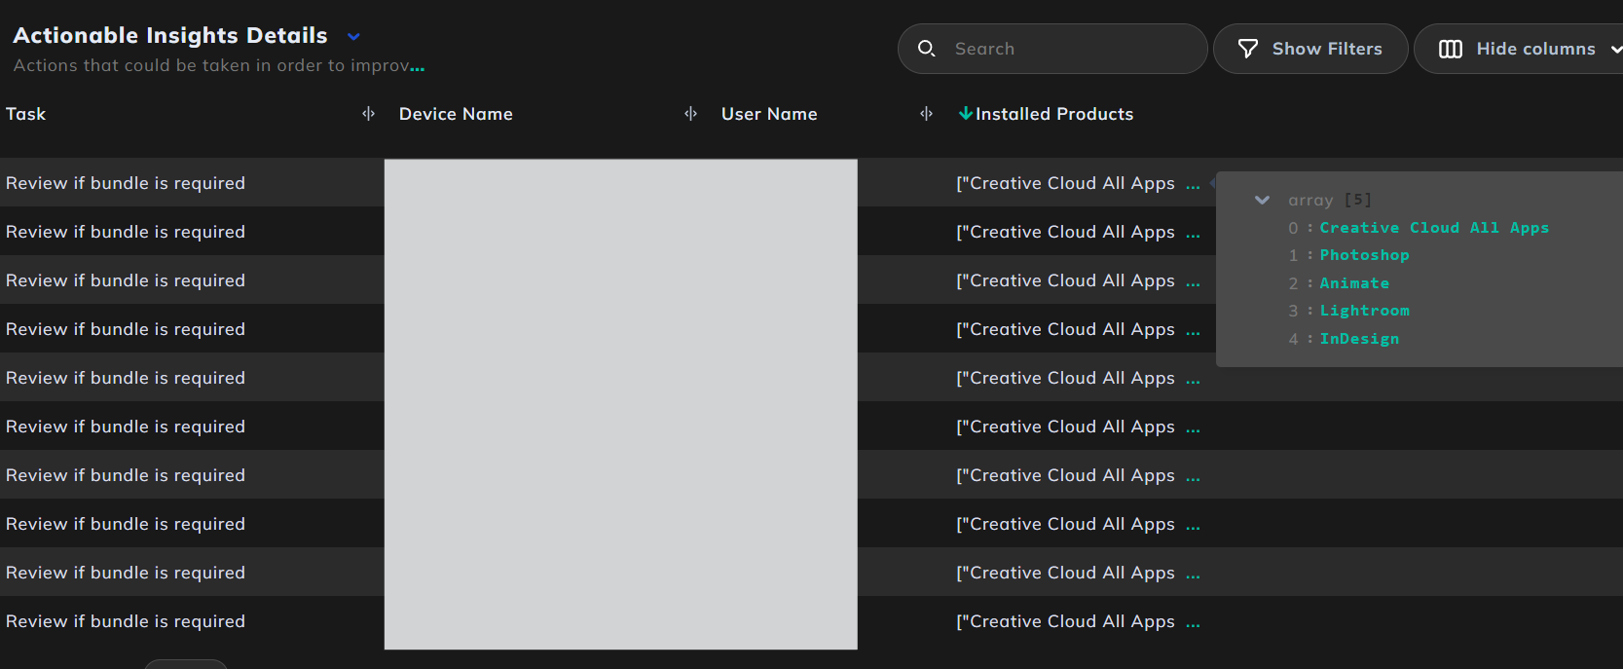Screen dimensions: 1623x669
Task: Click the search magnifier icon
Action: pos(926,49)
